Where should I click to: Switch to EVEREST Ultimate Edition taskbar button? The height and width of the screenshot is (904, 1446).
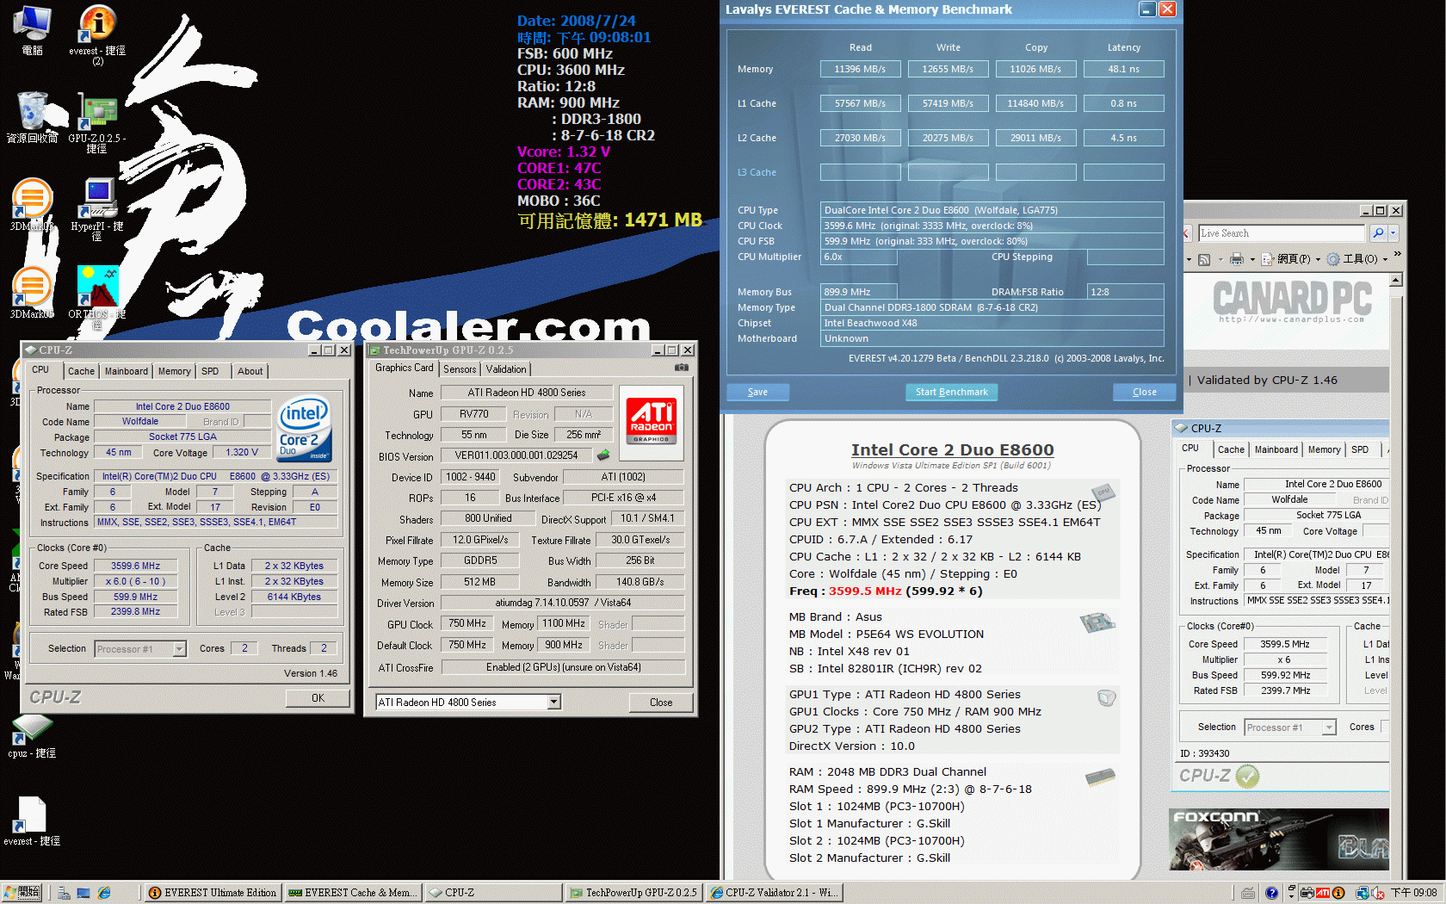pyautogui.click(x=212, y=893)
